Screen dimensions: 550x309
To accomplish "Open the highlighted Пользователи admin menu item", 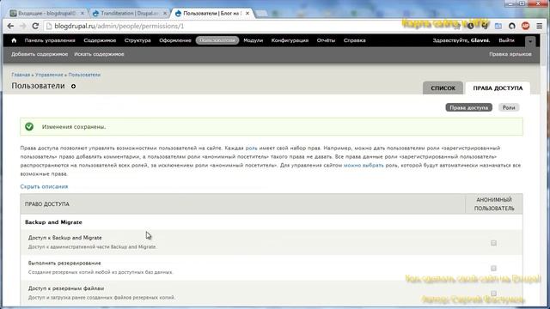I will tap(217, 40).
